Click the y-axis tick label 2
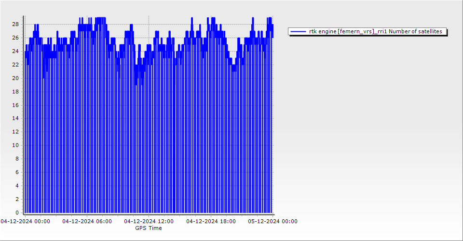Image resolution: width=463 pixels, height=241 pixels. click(17, 199)
